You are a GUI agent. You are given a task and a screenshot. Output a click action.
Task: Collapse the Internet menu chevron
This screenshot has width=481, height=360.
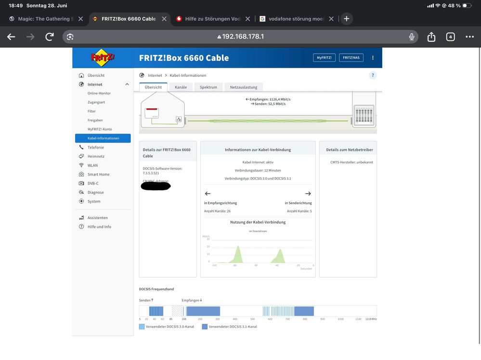point(127,84)
